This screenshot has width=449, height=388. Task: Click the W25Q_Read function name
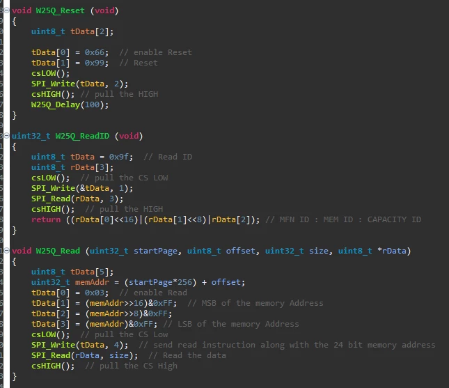click(x=58, y=251)
